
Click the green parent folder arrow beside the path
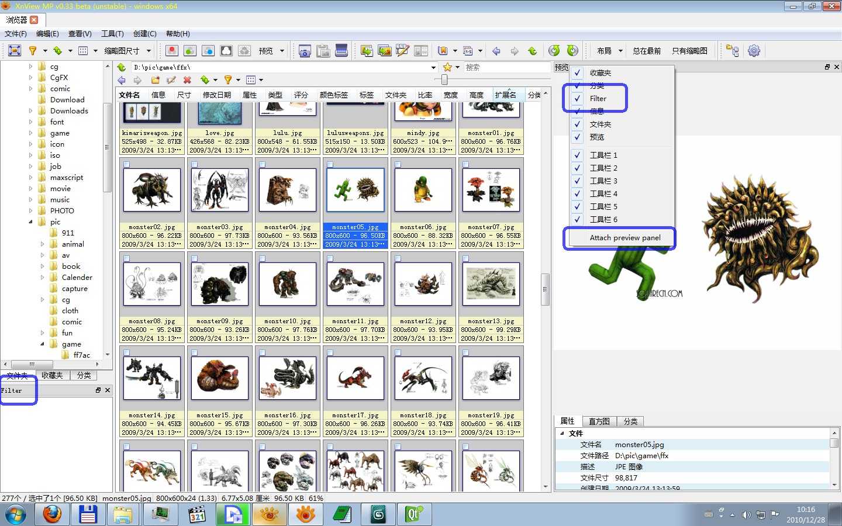pyautogui.click(x=122, y=67)
